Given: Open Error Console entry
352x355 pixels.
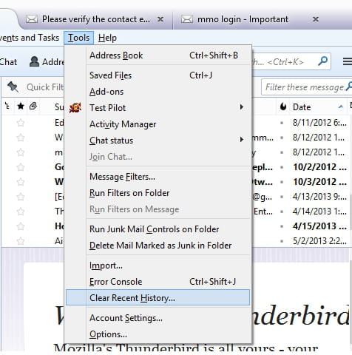Looking at the screenshot, I should [x=158, y=282].
